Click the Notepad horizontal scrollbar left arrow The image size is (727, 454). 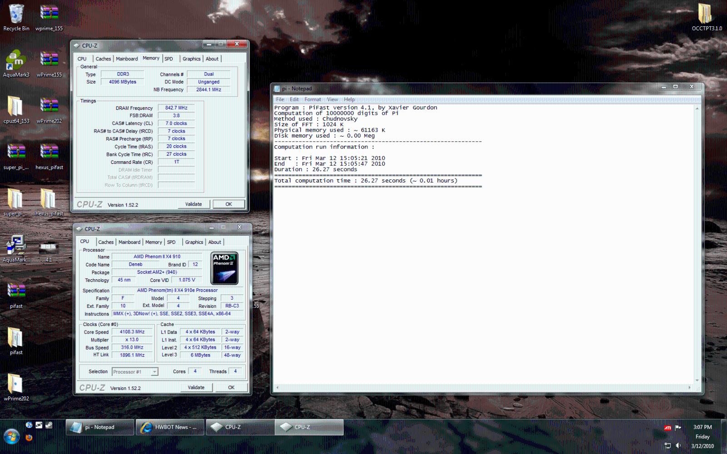pos(277,388)
